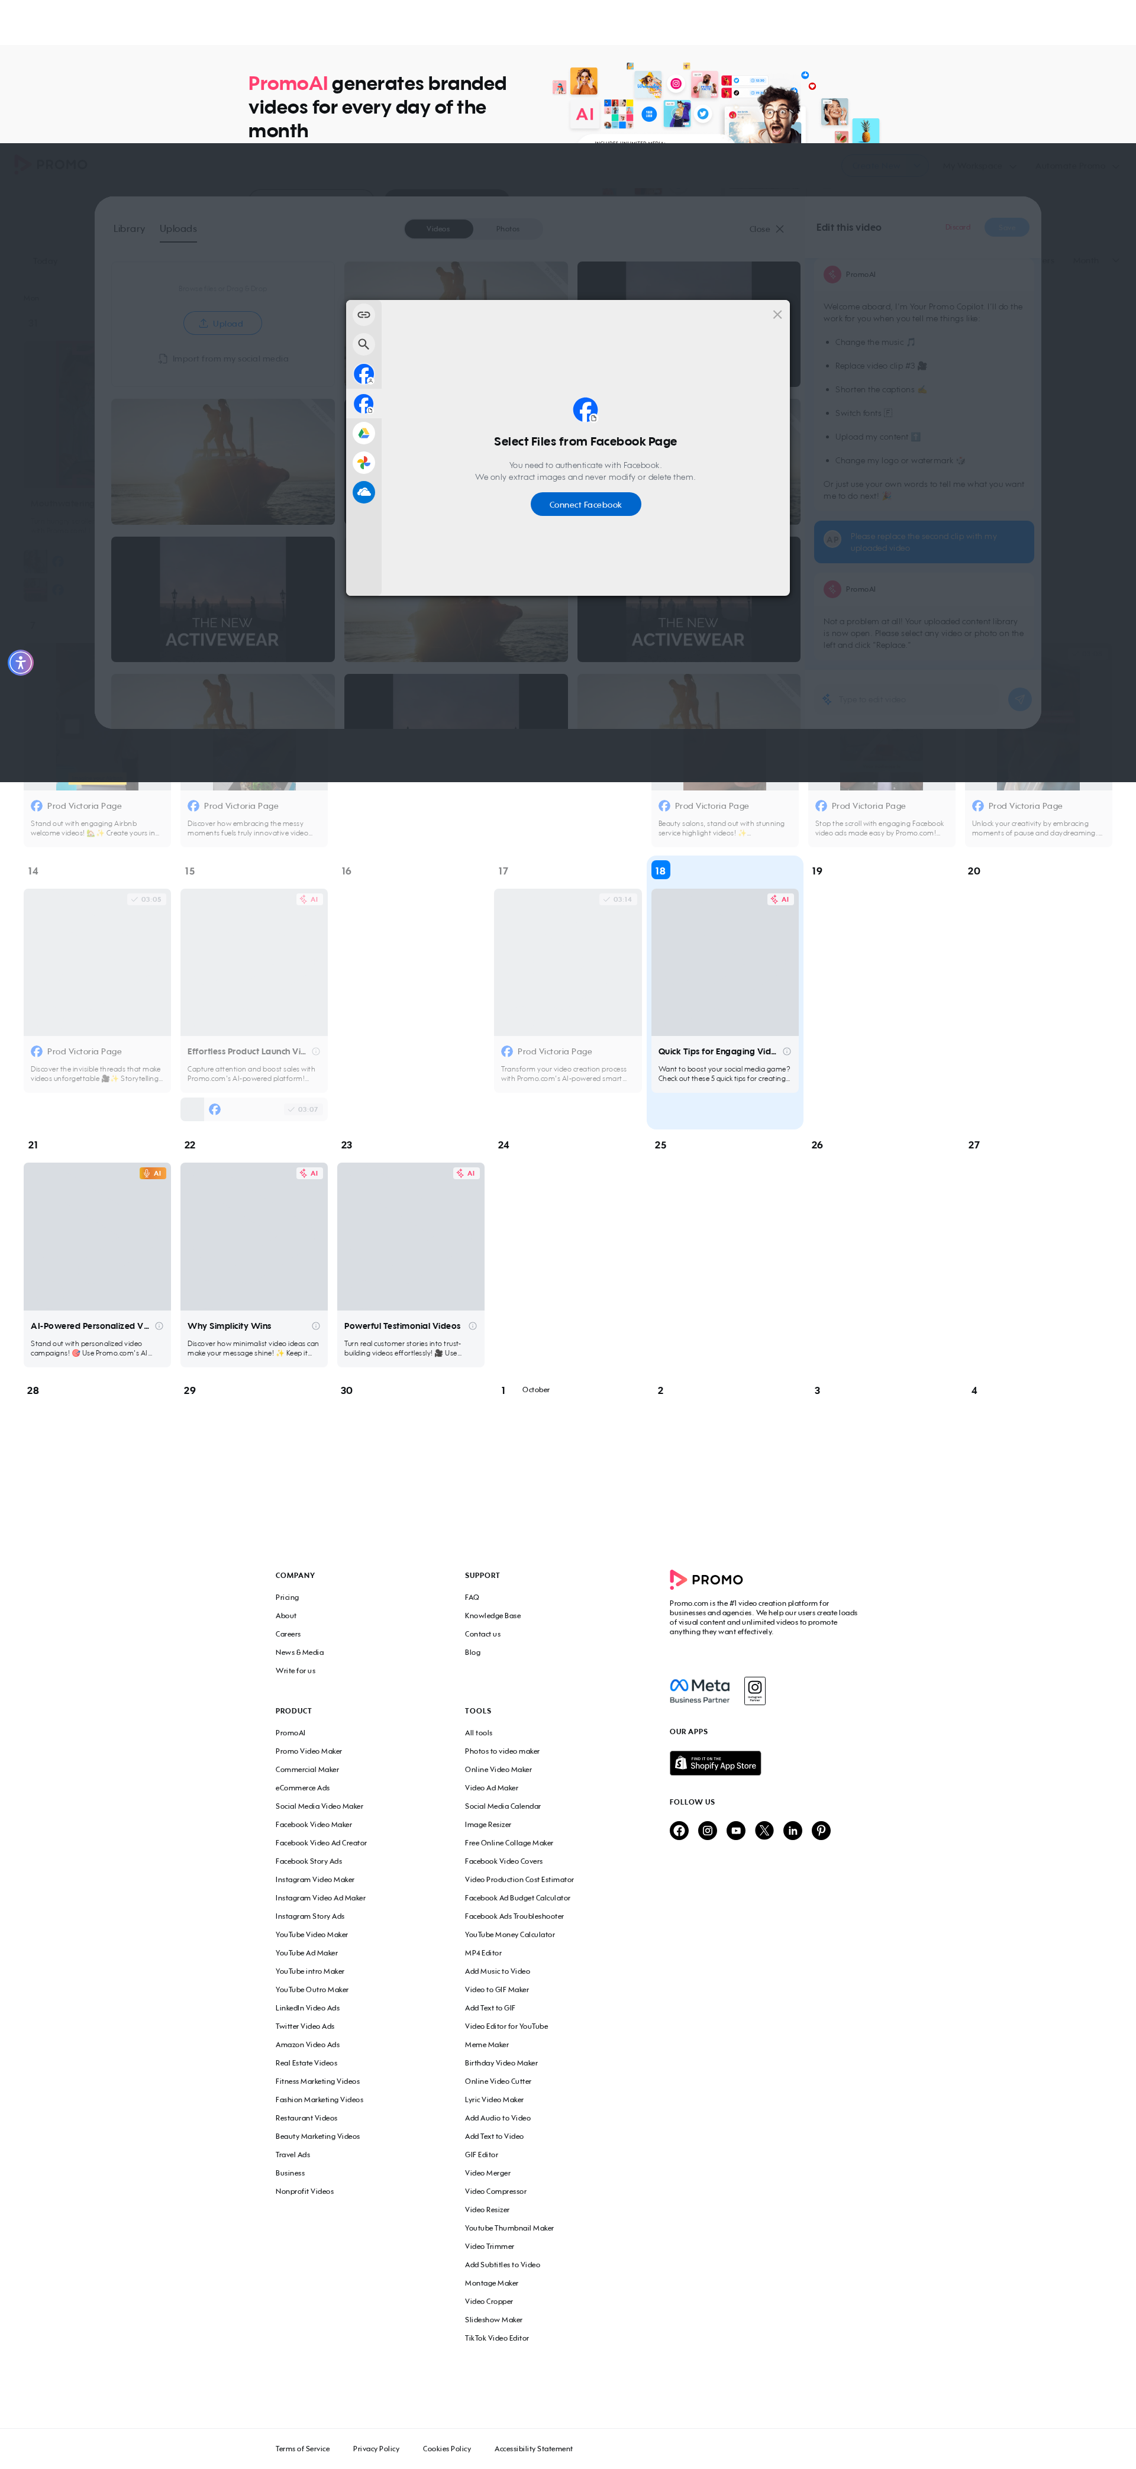This screenshot has width=1136, height=2469.
Task: Open the Knowledge Base link
Action: pyautogui.click(x=493, y=1616)
